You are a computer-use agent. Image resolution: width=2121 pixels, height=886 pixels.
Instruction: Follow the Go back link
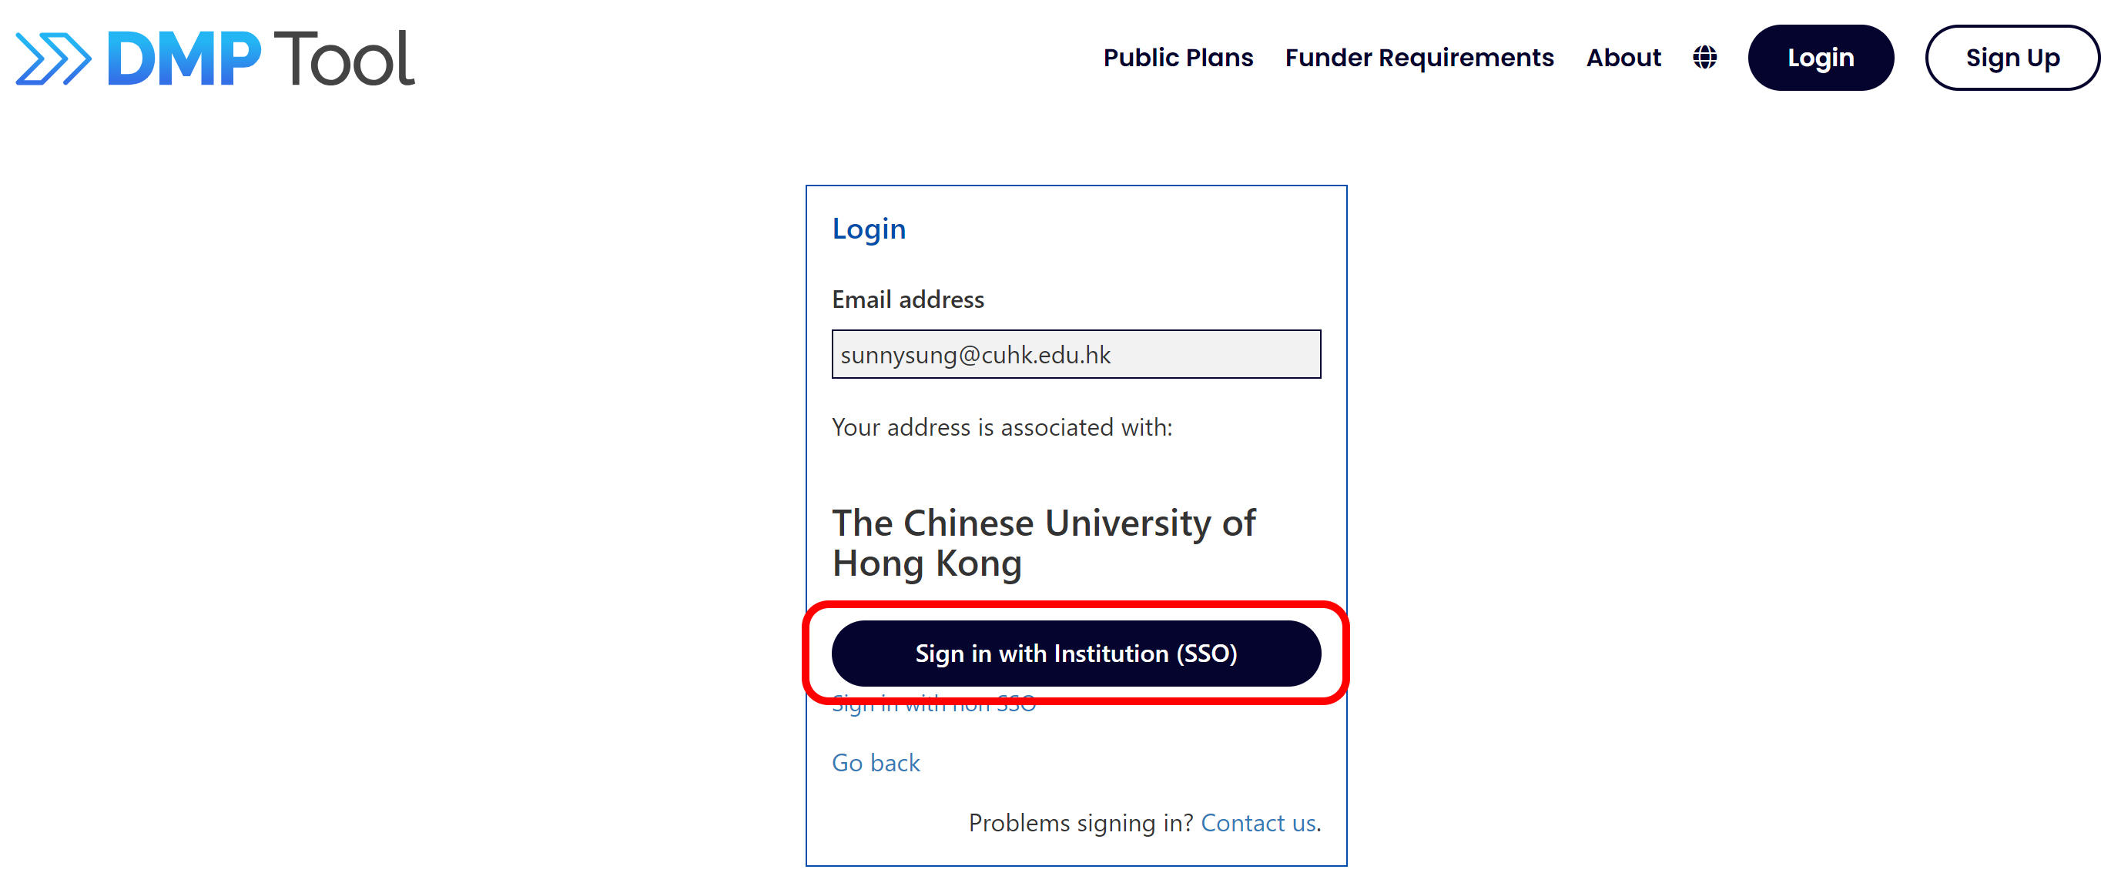pyautogui.click(x=875, y=763)
